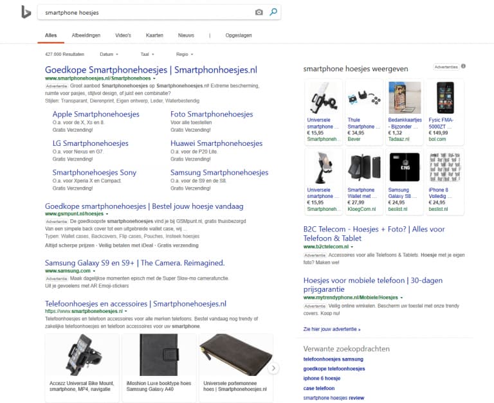Open Samsung Smartphonehoesjes sitelink
This screenshot has height=403, width=494.
[x=219, y=172]
